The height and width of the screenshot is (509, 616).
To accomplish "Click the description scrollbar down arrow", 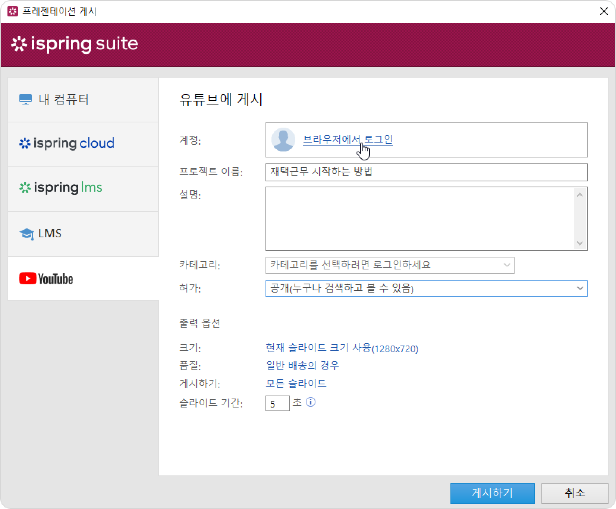I will click(579, 243).
